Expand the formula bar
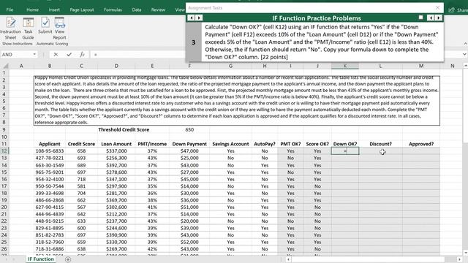 pos(464,55)
